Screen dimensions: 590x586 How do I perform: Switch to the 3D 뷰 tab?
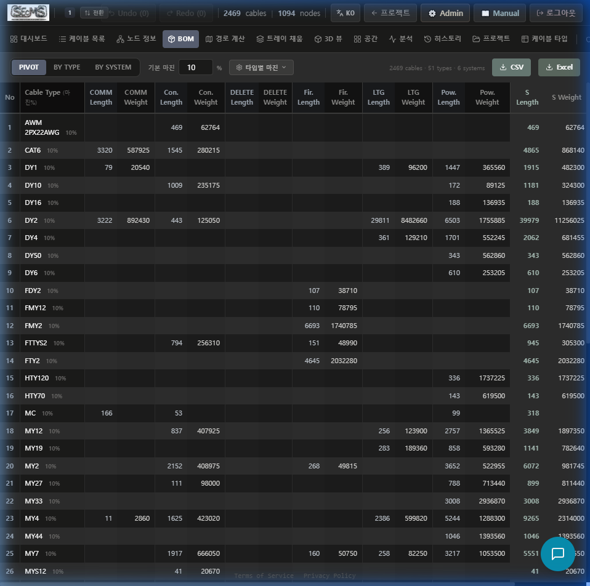coord(328,39)
